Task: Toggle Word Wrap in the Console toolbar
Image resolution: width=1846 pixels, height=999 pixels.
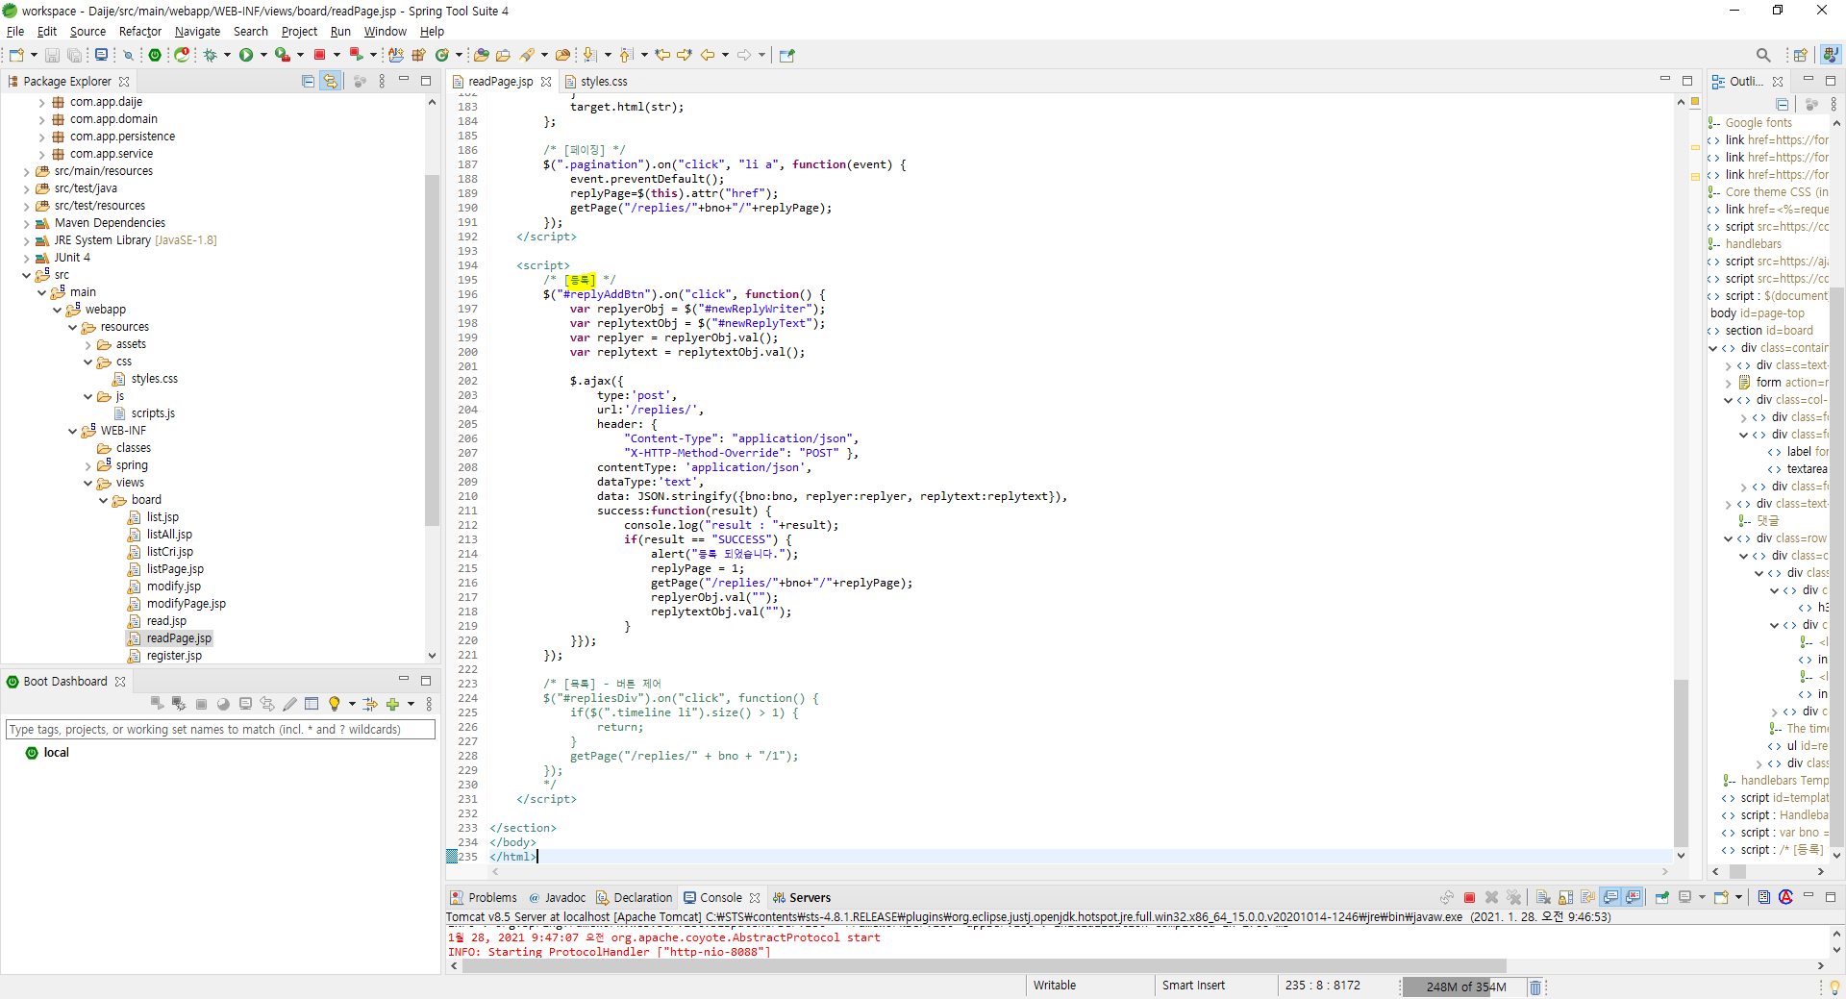Action: (1588, 897)
